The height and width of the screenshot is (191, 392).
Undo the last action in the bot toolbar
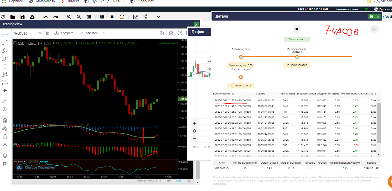[46, 17]
